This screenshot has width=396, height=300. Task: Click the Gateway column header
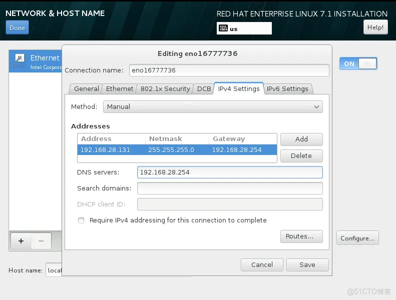(243, 139)
